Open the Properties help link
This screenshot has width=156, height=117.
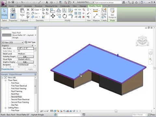7,69
